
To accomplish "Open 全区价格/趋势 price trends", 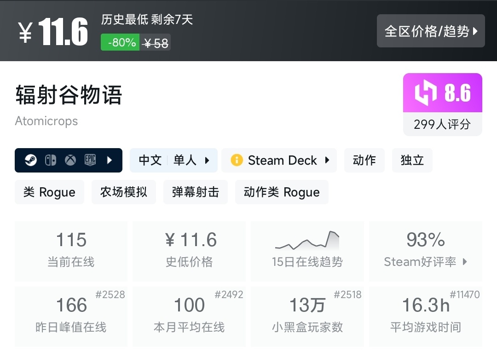I will click(431, 31).
